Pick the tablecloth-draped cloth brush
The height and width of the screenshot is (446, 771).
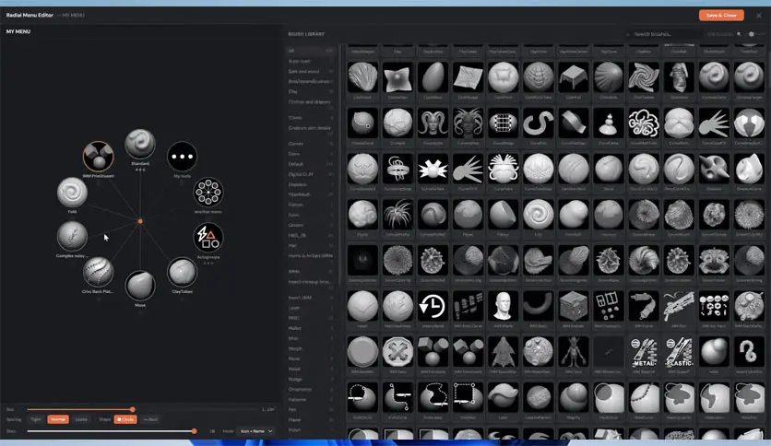click(574, 77)
